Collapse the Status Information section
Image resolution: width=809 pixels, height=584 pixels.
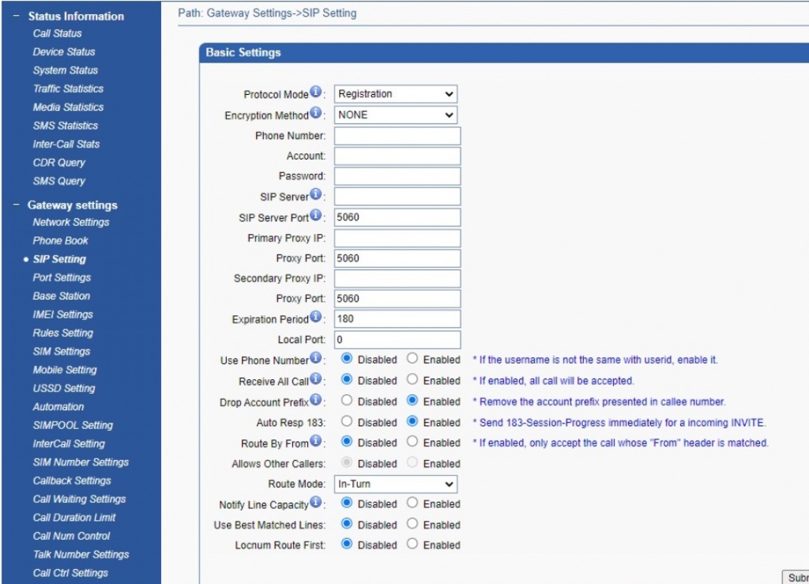point(17,16)
